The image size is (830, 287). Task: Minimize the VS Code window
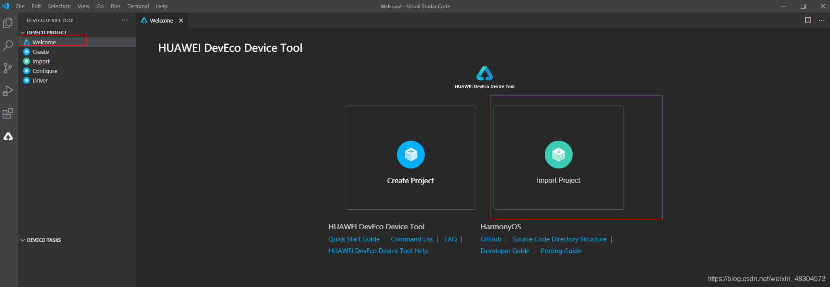pos(783,6)
